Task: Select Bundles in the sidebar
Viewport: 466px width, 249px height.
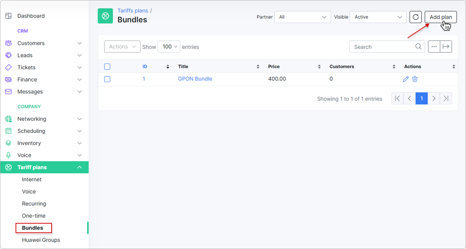Action: coord(33,228)
